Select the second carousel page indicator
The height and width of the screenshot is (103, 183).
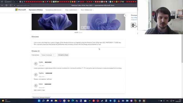click(x=81, y=32)
